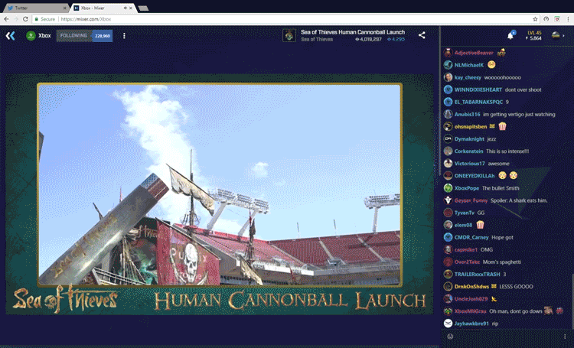Open the Chrome three-dot menu
The width and height of the screenshot is (574, 348).
tap(568, 19)
